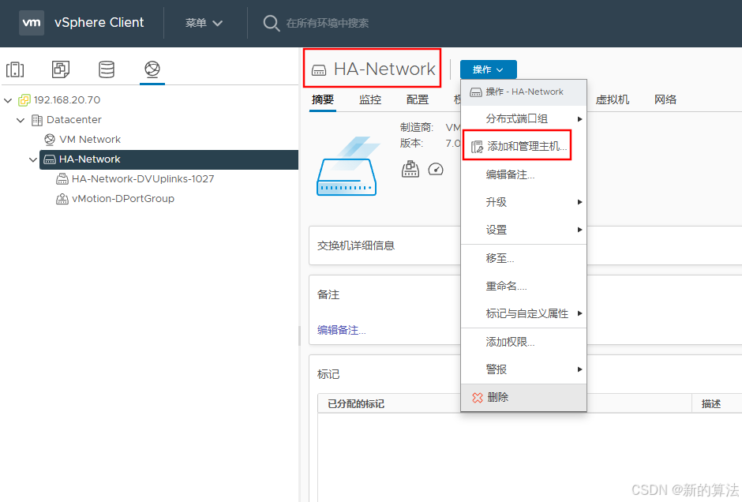Click the HA-Network switch icon in tree
The width and height of the screenshot is (742, 502).
click(x=50, y=159)
